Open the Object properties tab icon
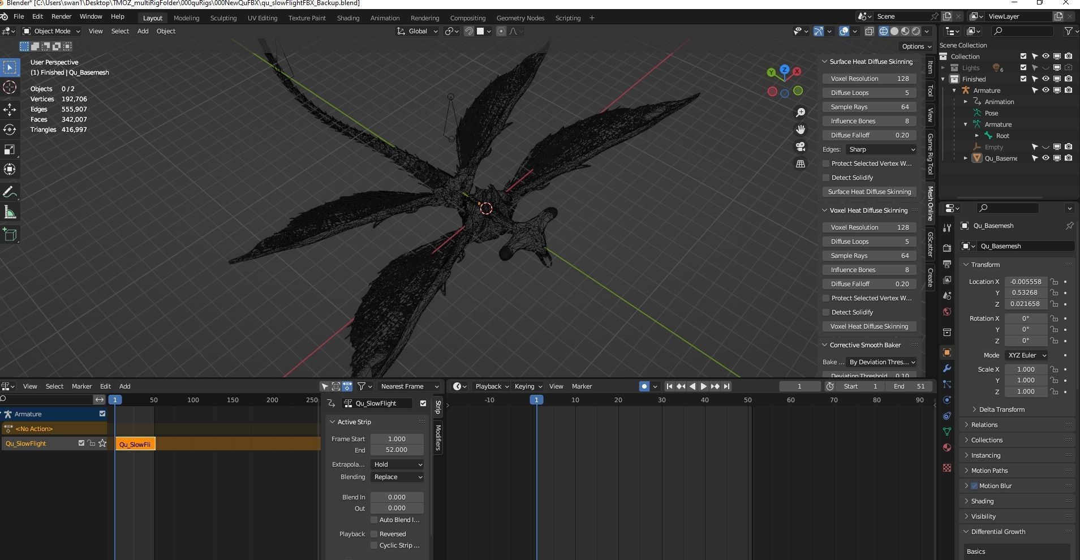Viewport: 1080px width, 560px height. (947, 352)
